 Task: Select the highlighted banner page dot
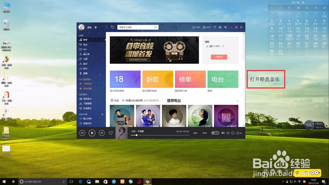pos(170,61)
